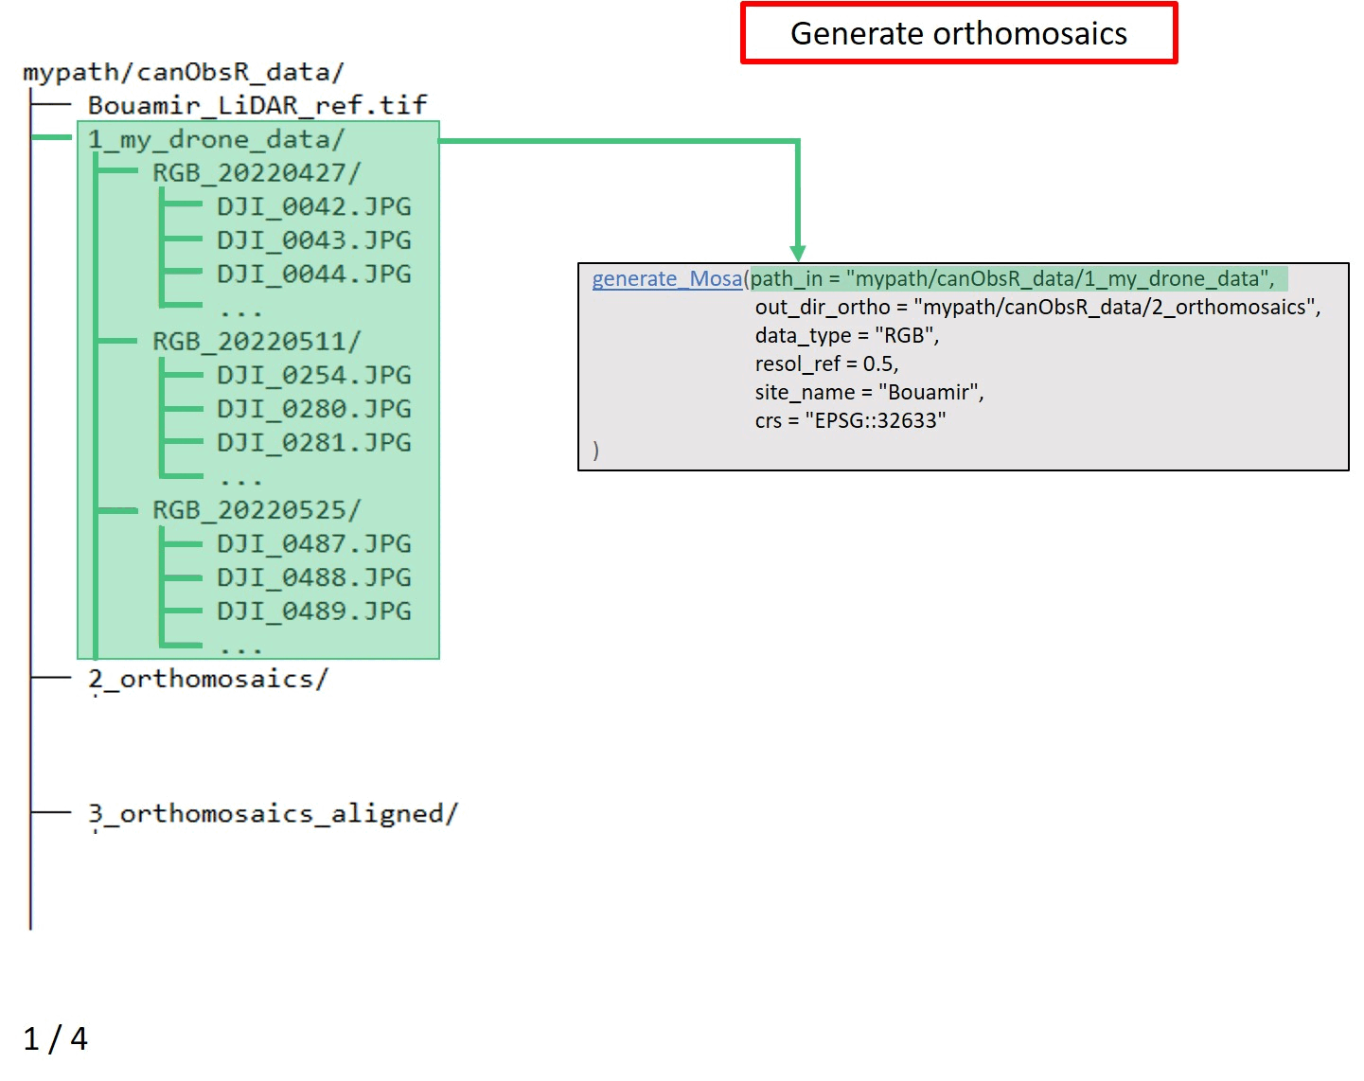The height and width of the screenshot is (1081, 1364).
Task: Collapse the RGB_20220511 folder
Action: coord(257,342)
